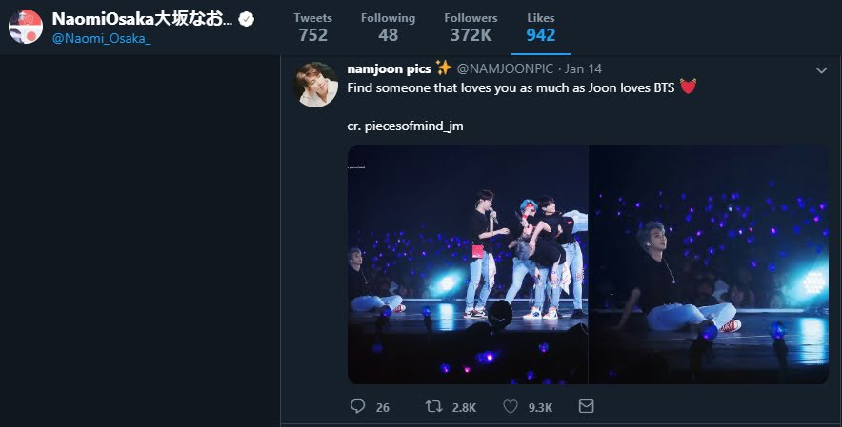Retweet the namjoon pics tweet

coord(434,406)
